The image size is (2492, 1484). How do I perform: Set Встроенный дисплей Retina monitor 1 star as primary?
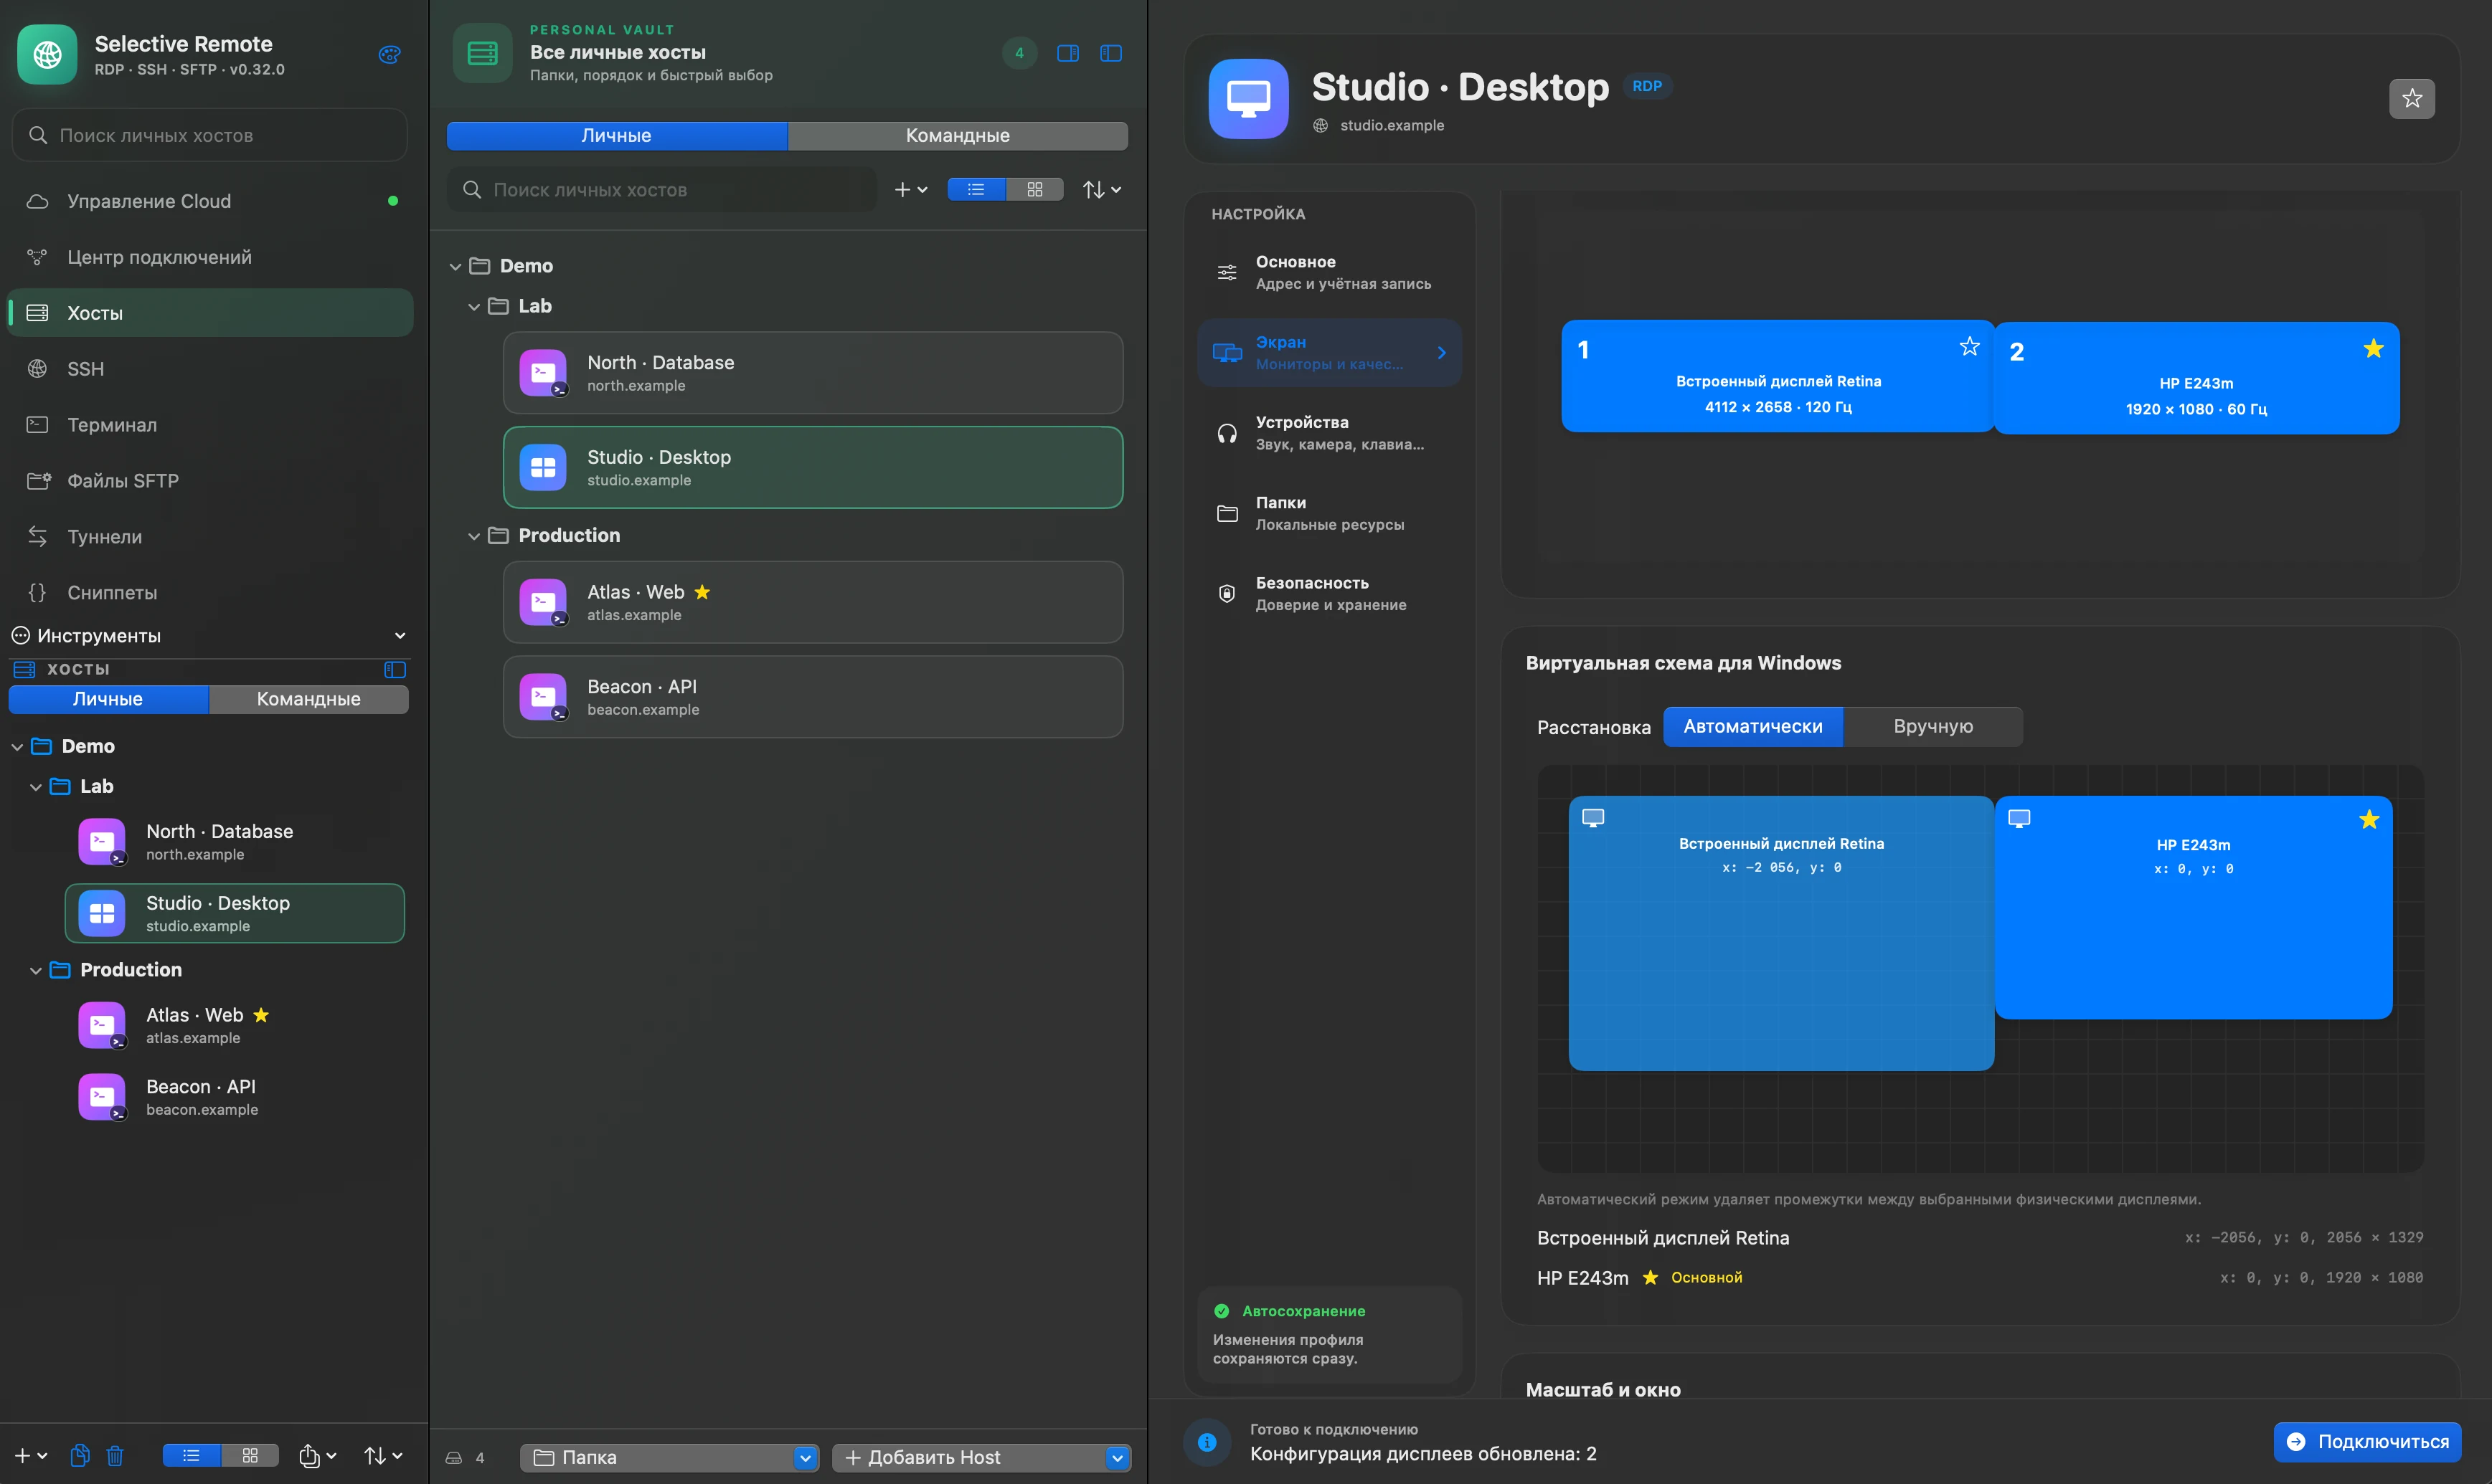(1969, 347)
